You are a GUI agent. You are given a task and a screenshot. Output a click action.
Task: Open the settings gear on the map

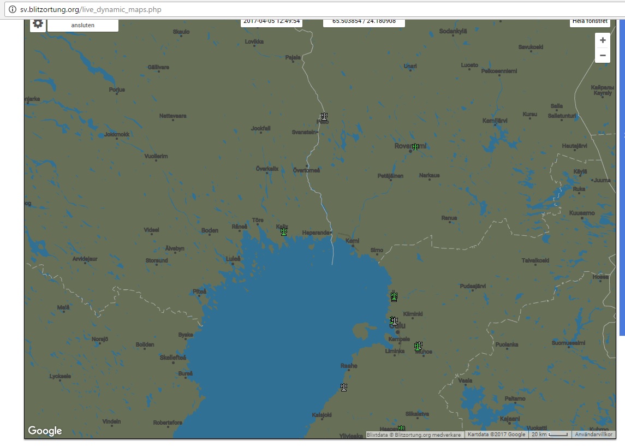(x=38, y=23)
